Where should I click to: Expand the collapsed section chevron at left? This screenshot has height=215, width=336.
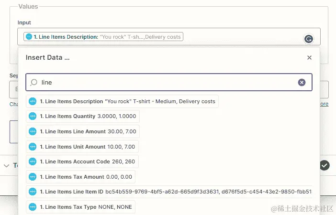[x=7, y=166]
